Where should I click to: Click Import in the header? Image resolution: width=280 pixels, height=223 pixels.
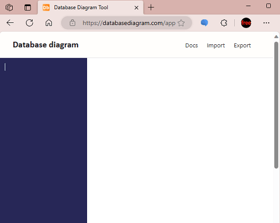point(216,45)
